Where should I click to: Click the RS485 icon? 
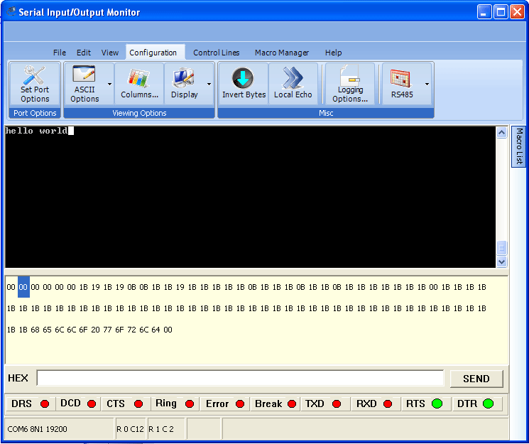point(402,85)
